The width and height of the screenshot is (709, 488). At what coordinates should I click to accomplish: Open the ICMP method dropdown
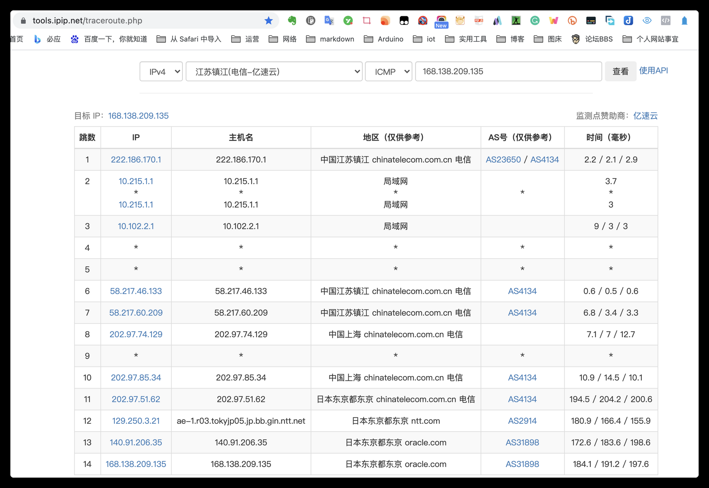point(388,71)
